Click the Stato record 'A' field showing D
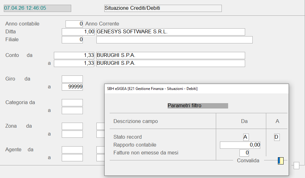This screenshot has width=305, height=178. pos(277,137)
